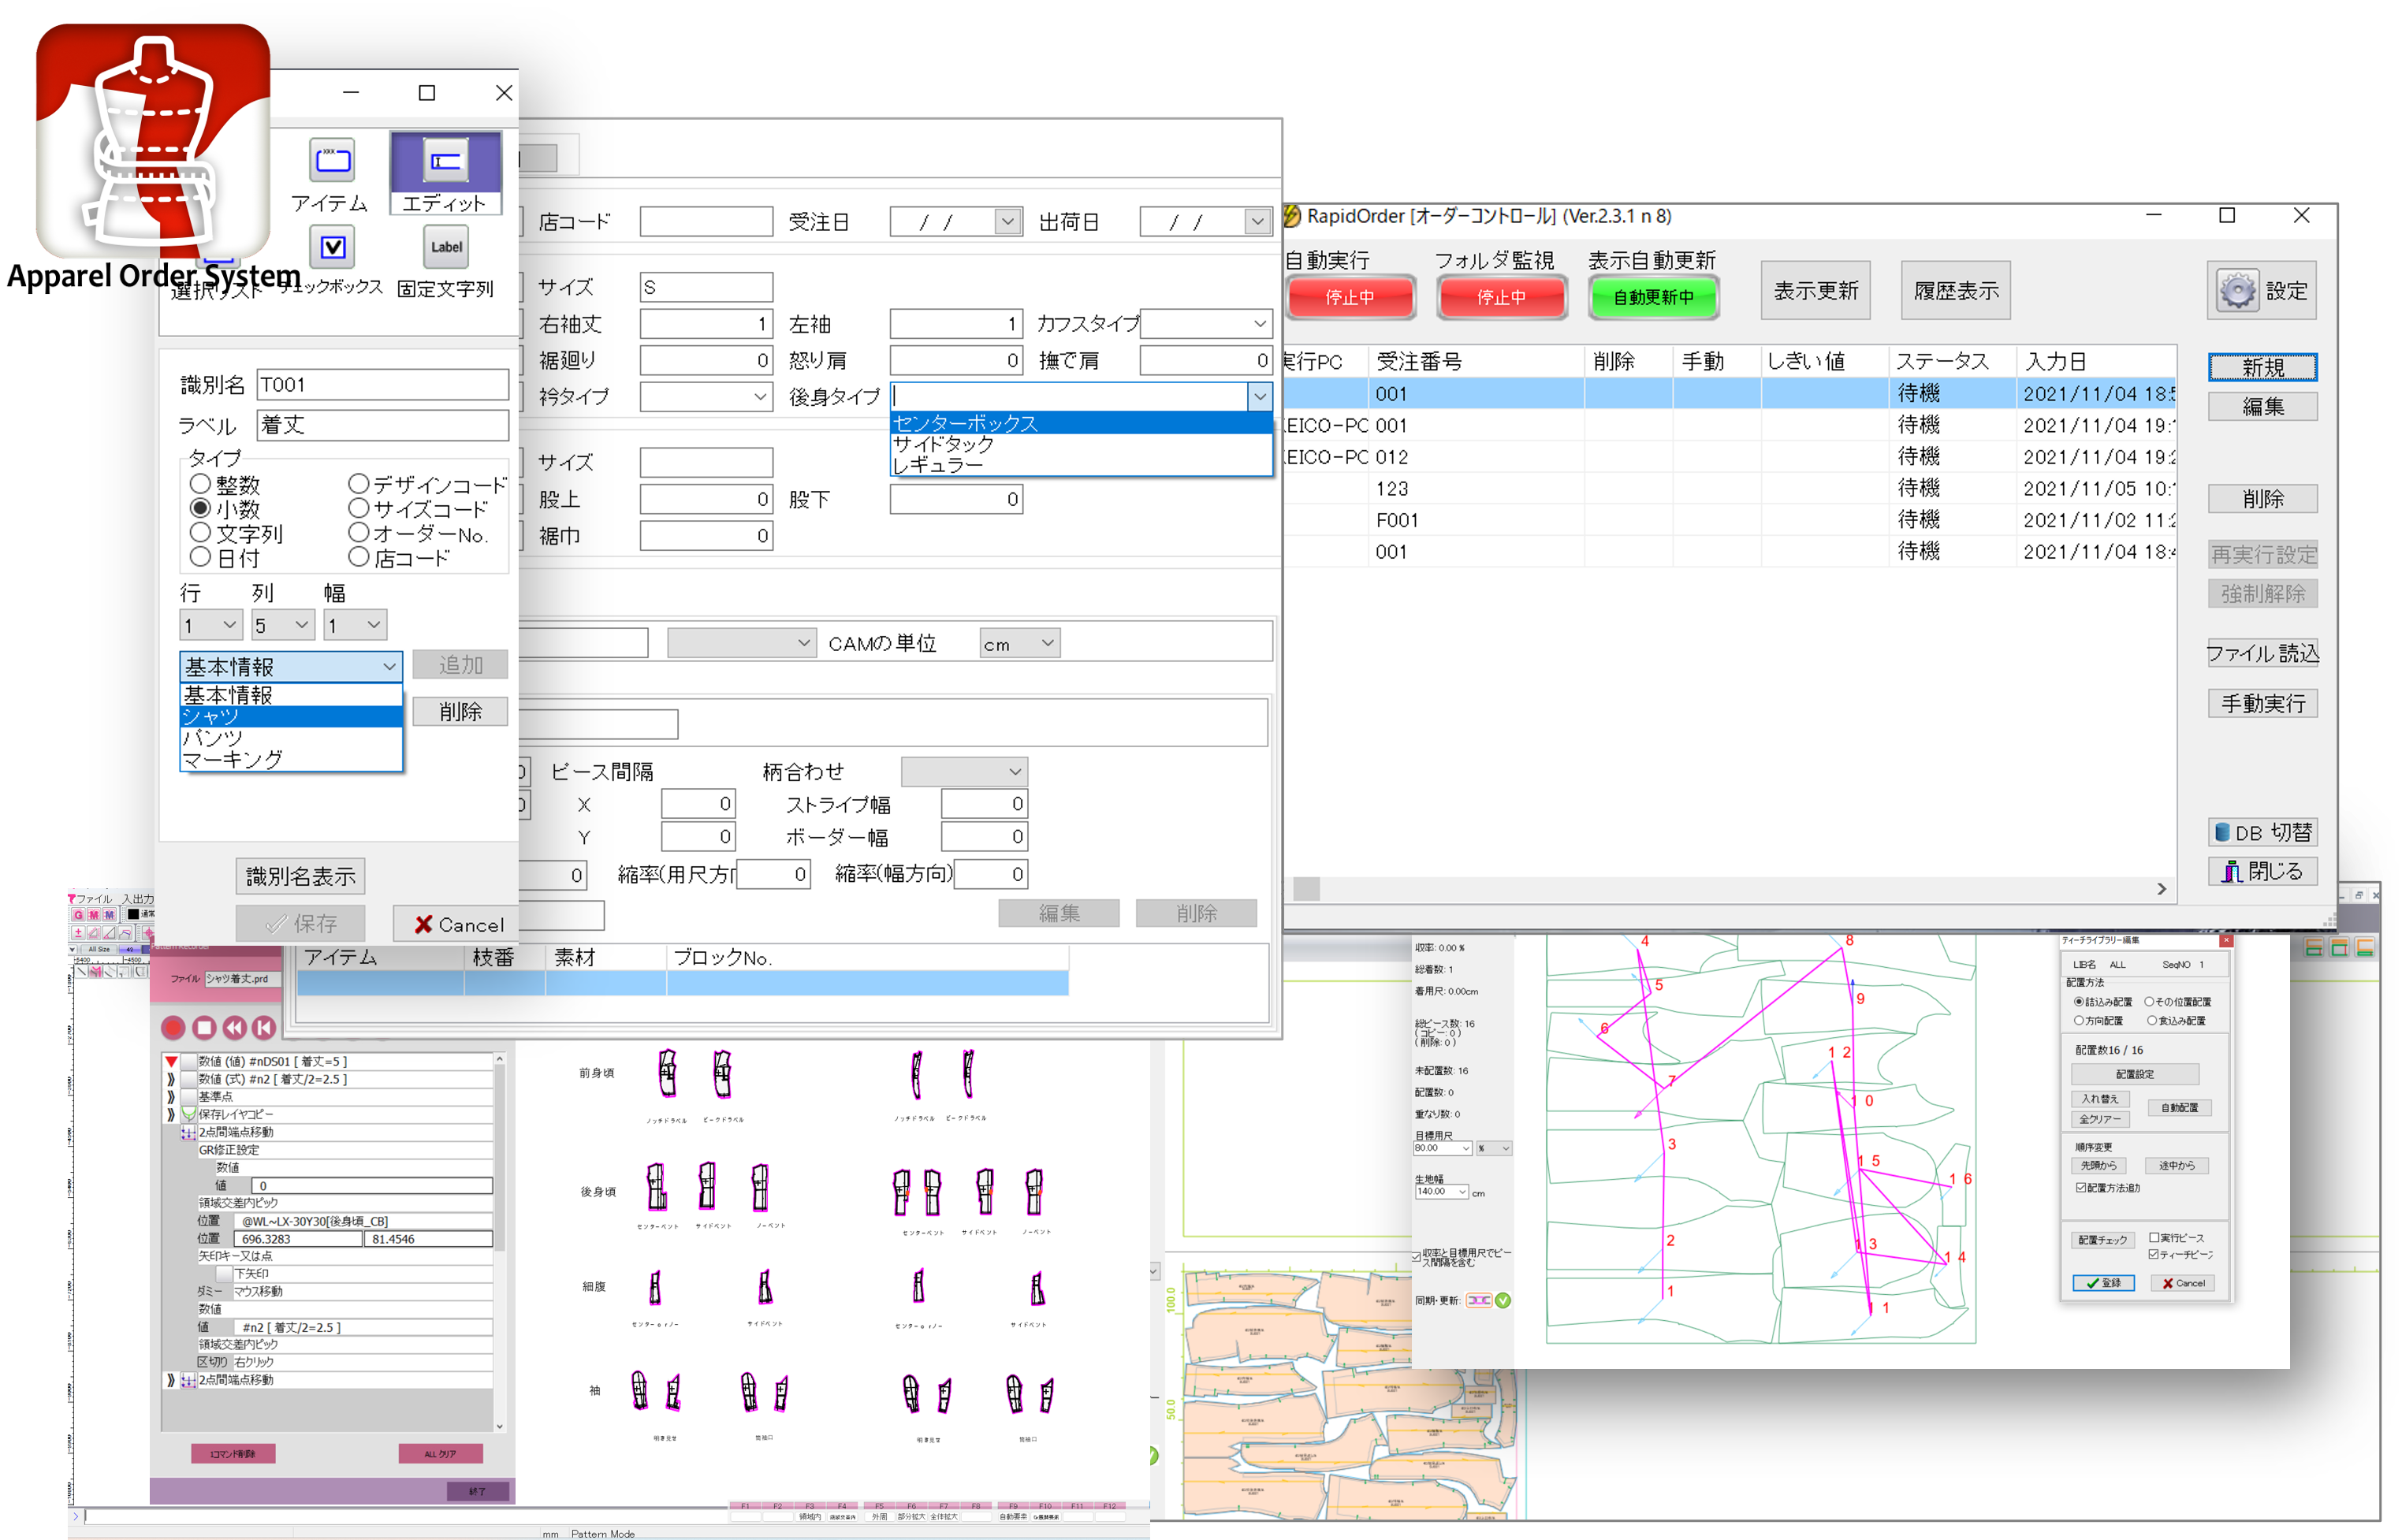The width and height of the screenshot is (2402, 1540).
Task: Select the アイテム tool icon
Action: tap(332, 160)
